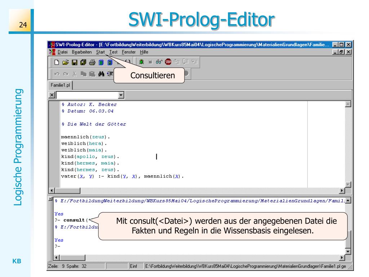Screen dimensions: 369x277
Task: Restore the inner document window
Action: click(x=342, y=52)
